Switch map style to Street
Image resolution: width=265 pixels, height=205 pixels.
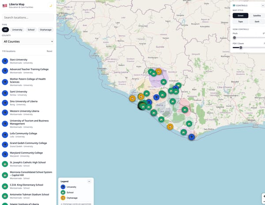(240, 15)
